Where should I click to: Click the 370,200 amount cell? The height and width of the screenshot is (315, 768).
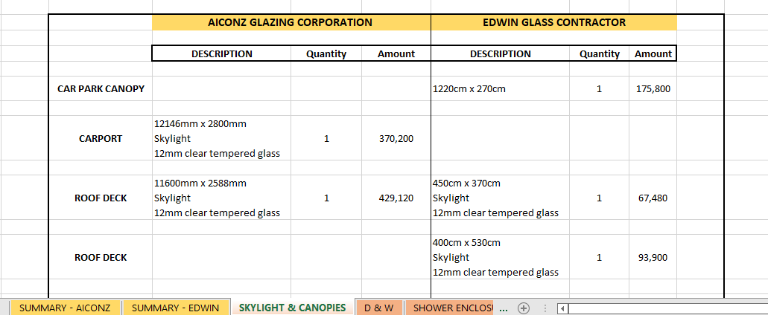(x=396, y=138)
